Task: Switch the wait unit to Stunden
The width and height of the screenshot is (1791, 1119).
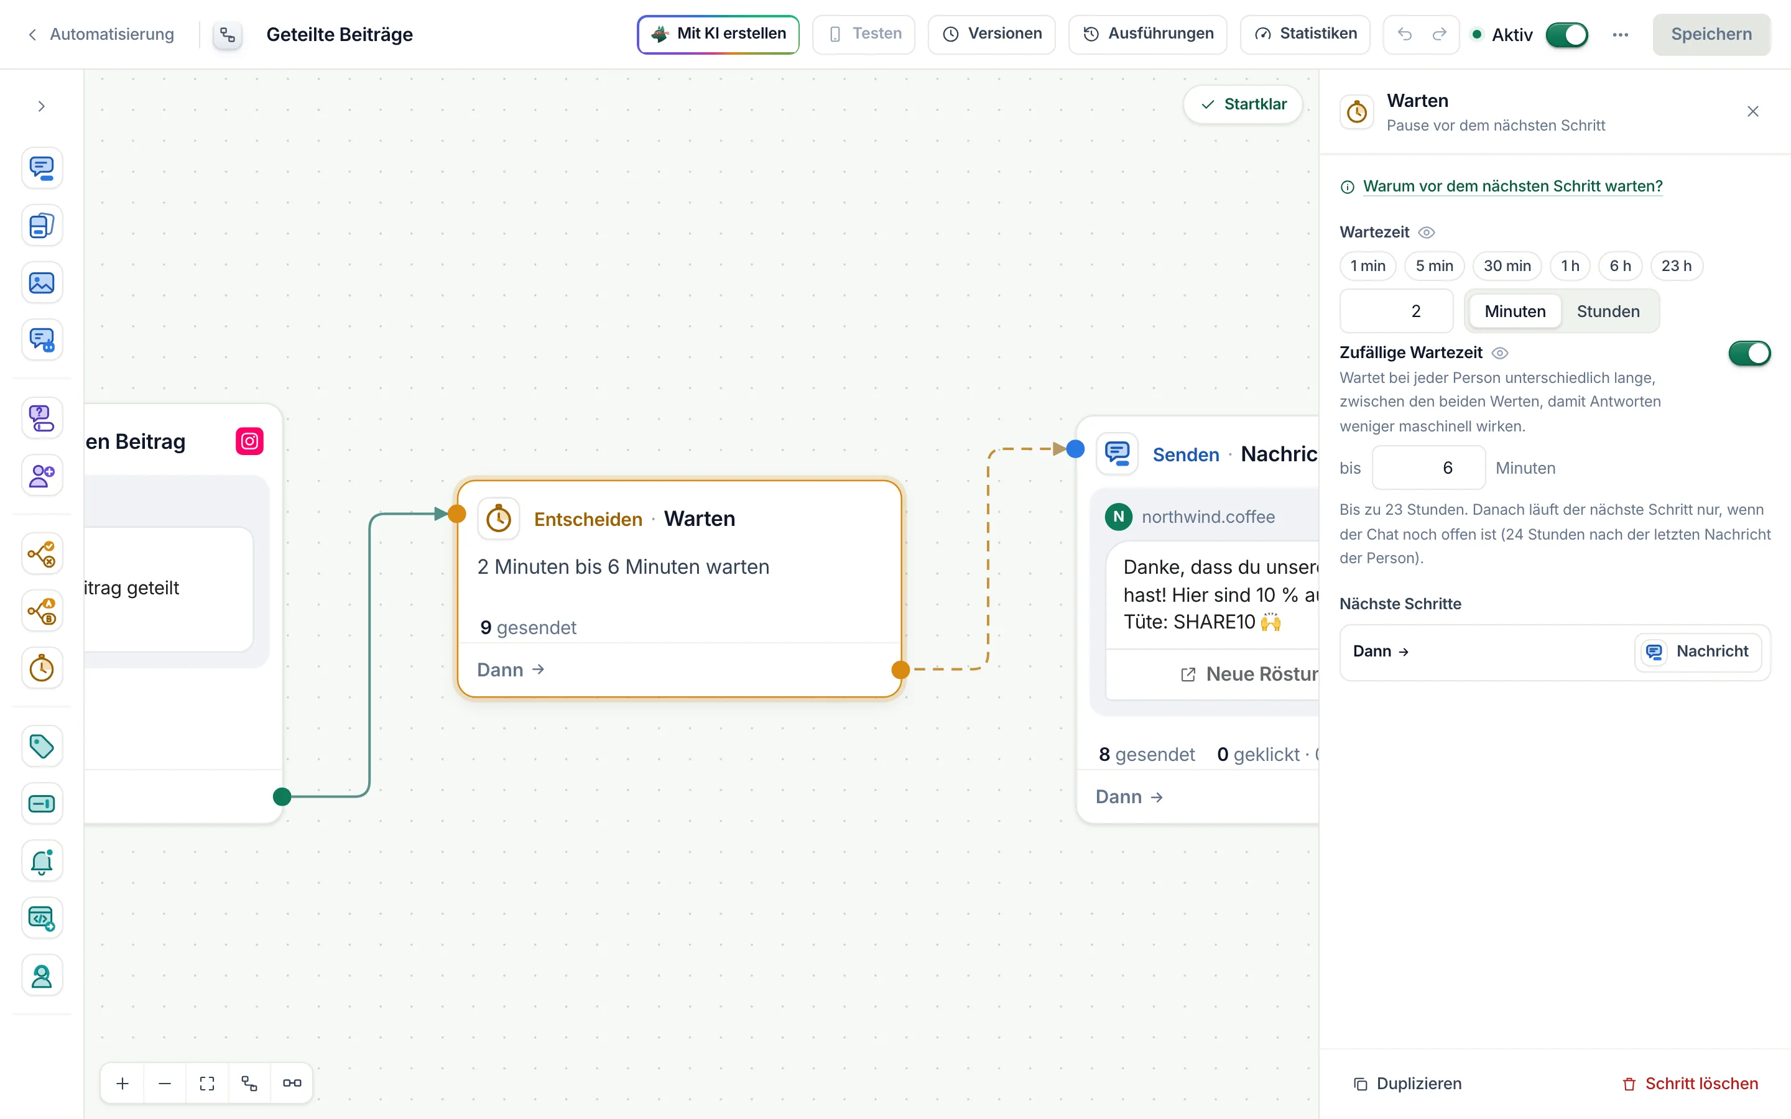Action: [x=1608, y=311]
